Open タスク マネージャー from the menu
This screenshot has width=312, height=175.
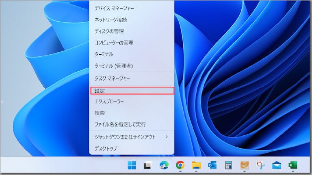[x=132, y=78]
